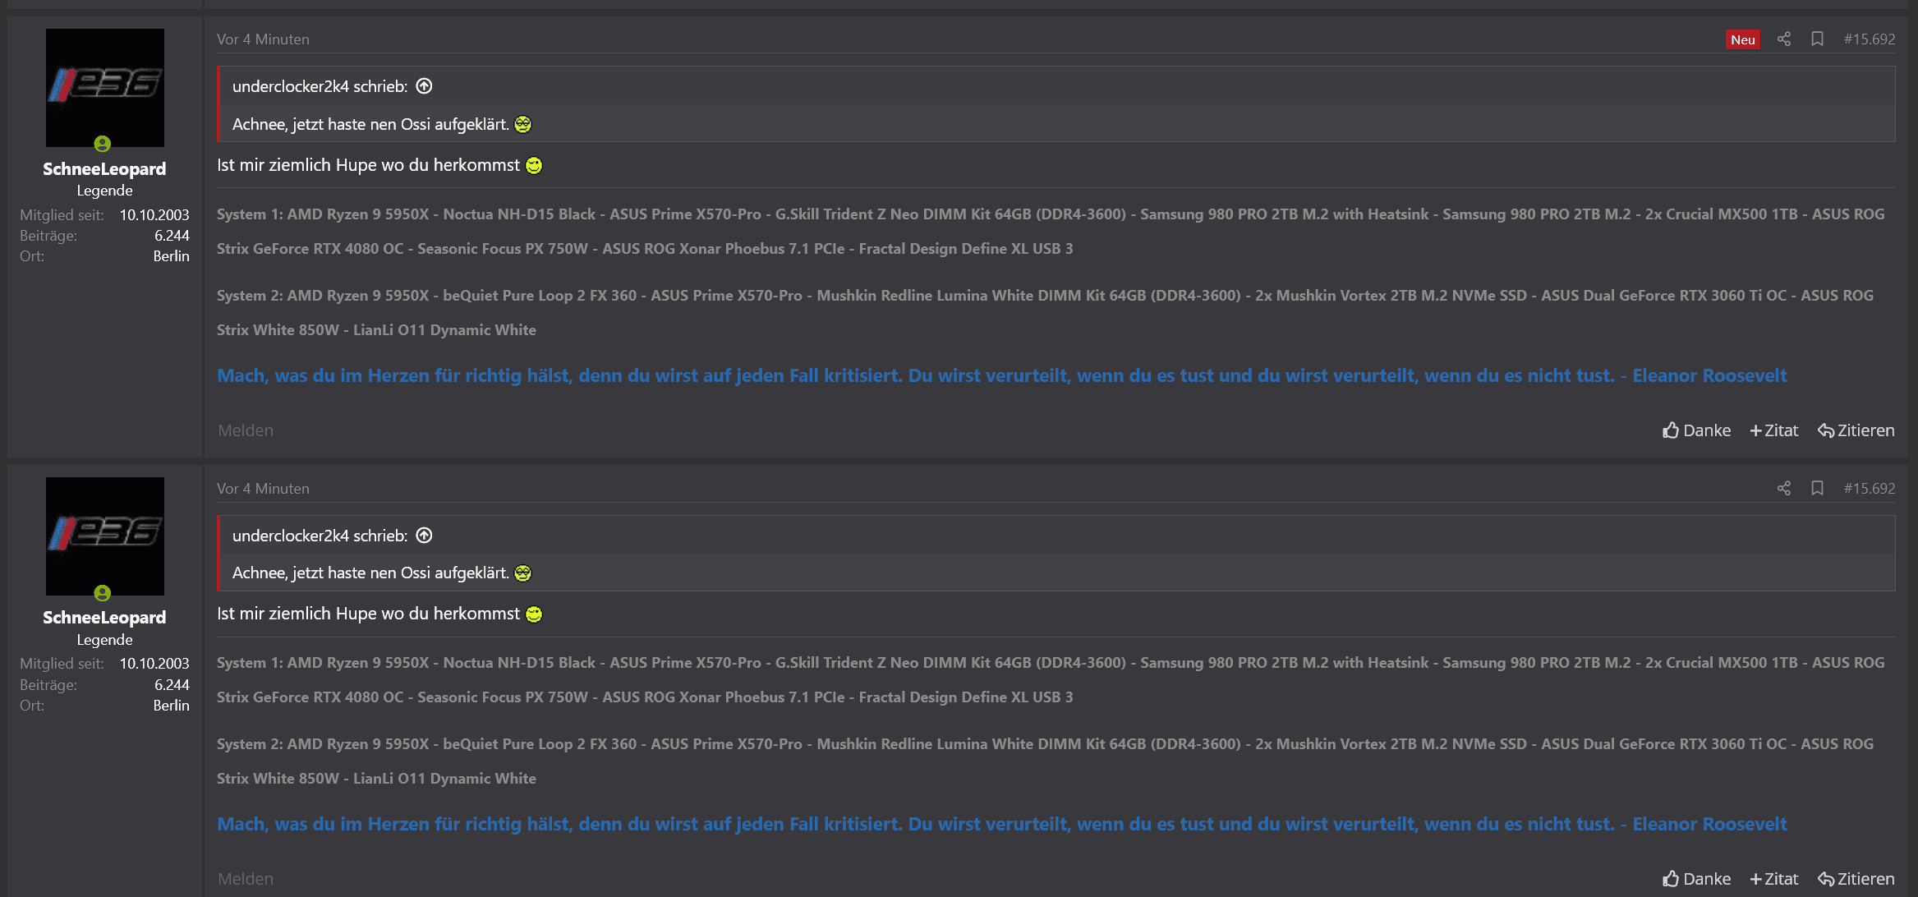Click the Vor 4 Minuten timestamp in the second post
1918x897 pixels.
[263, 489]
